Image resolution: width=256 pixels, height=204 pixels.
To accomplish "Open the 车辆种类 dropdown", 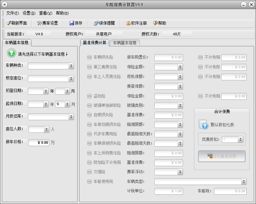I will coord(51,66).
